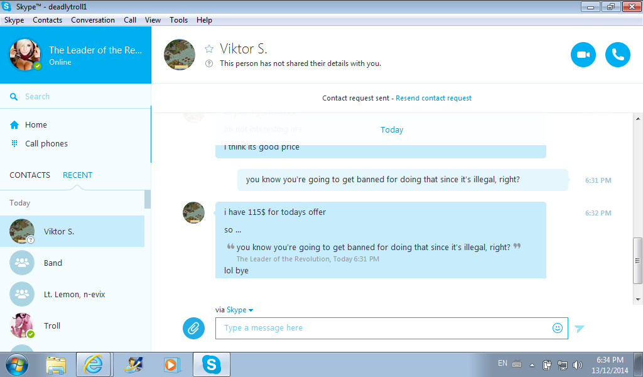The height and width of the screenshot is (377, 643).
Task: Open the Conversation menu
Action: click(x=93, y=20)
